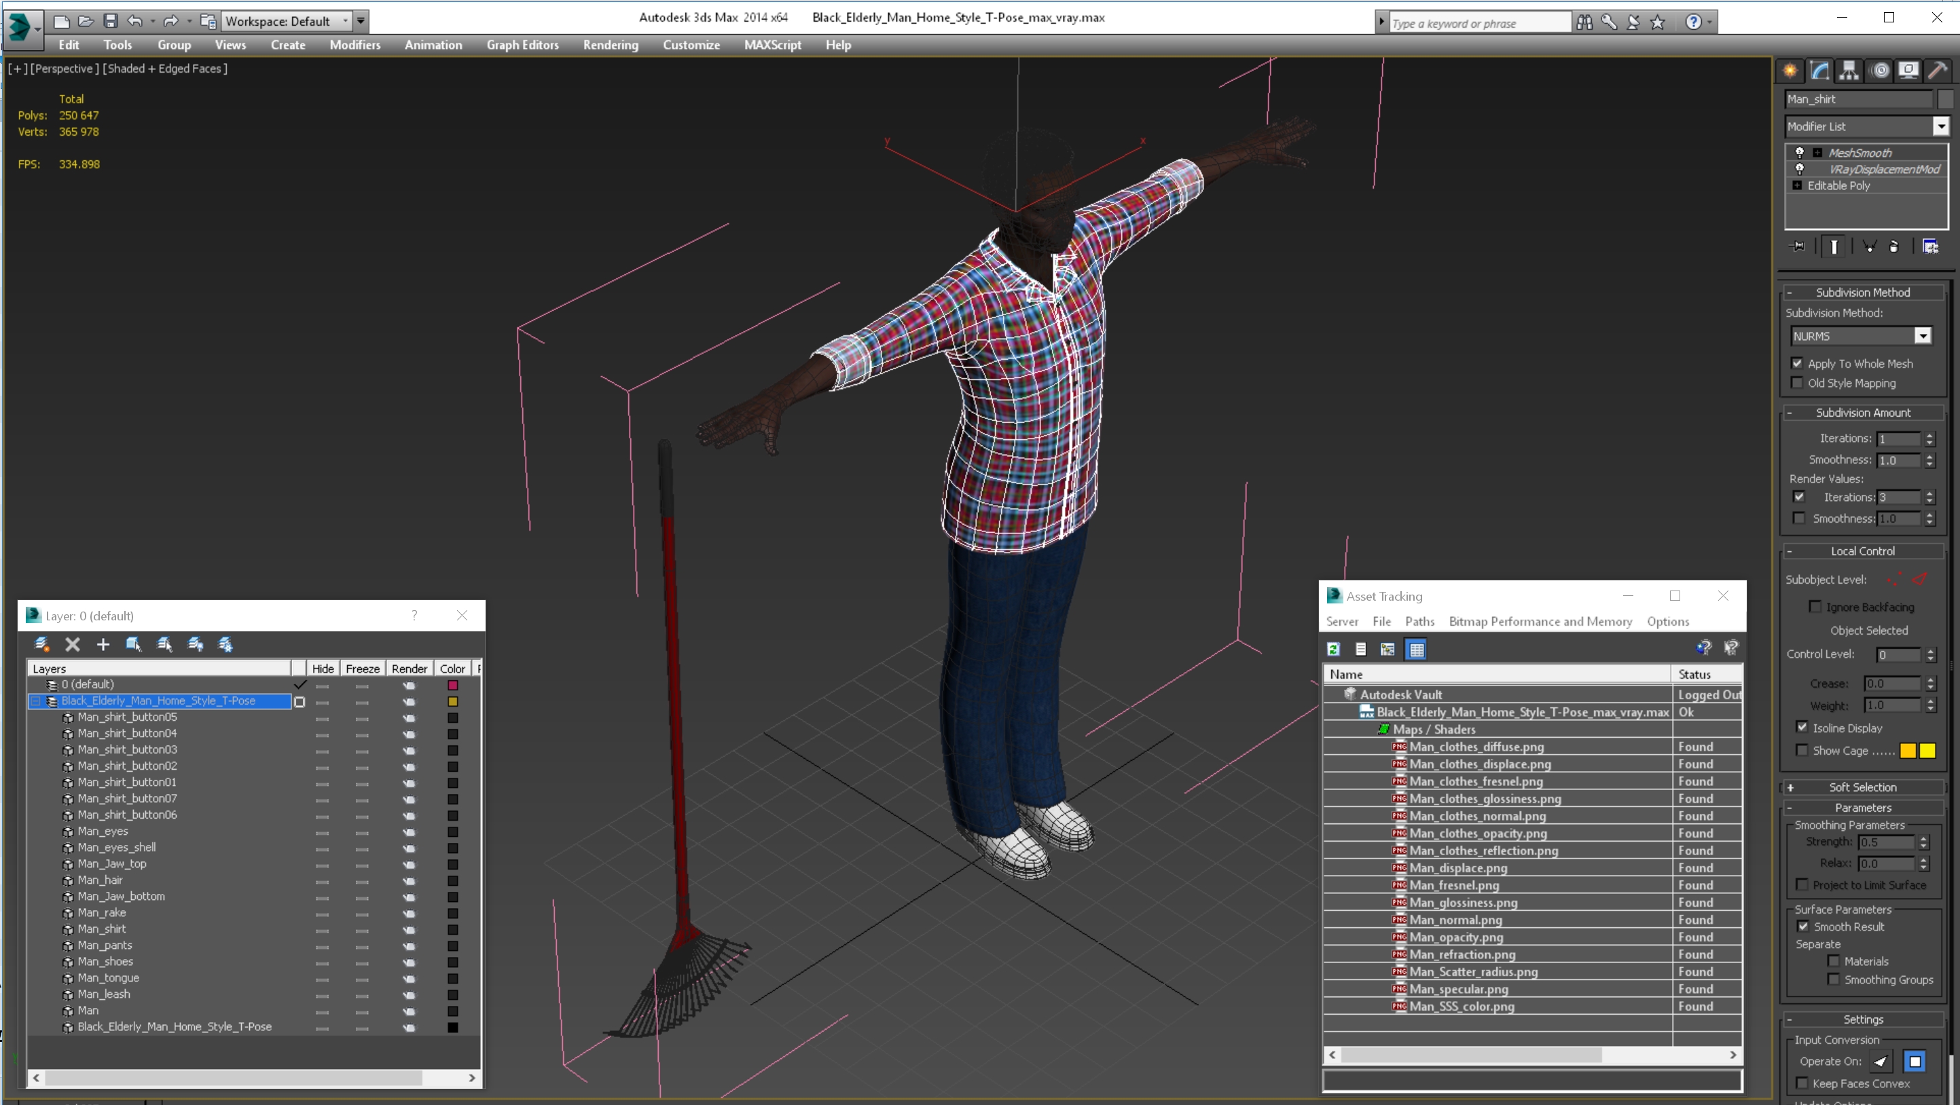This screenshot has width=1960, height=1105.
Task: Select the VRayDisplacementMod icon
Action: point(1800,170)
